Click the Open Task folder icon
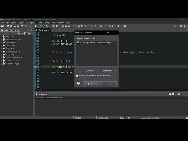The height and width of the screenshot is (141, 188). [66, 26]
